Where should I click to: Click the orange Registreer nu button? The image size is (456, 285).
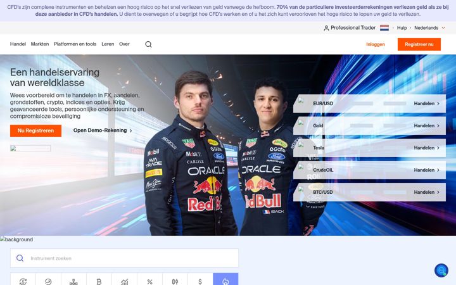coord(419,44)
